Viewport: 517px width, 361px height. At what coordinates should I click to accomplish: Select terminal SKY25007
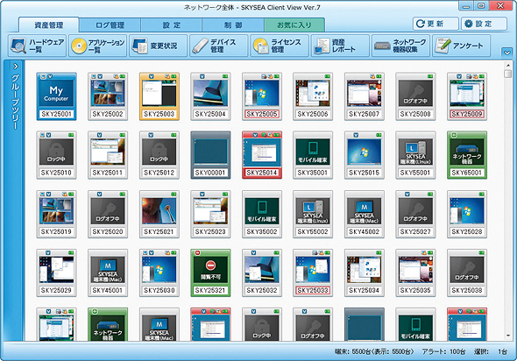(365, 96)
